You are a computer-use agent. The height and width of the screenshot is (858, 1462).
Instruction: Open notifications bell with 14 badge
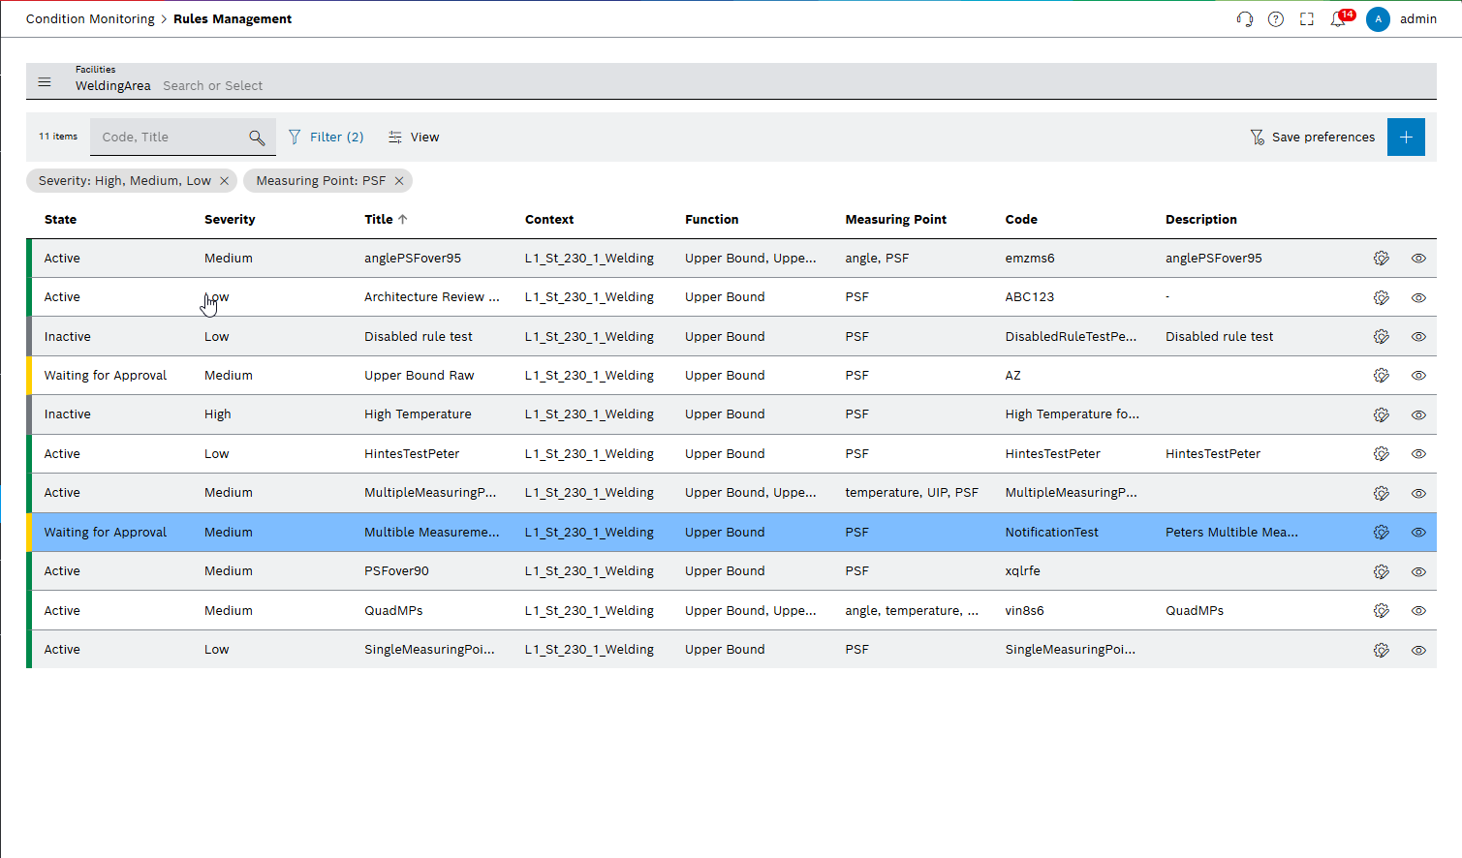(x=1339, y=19)
